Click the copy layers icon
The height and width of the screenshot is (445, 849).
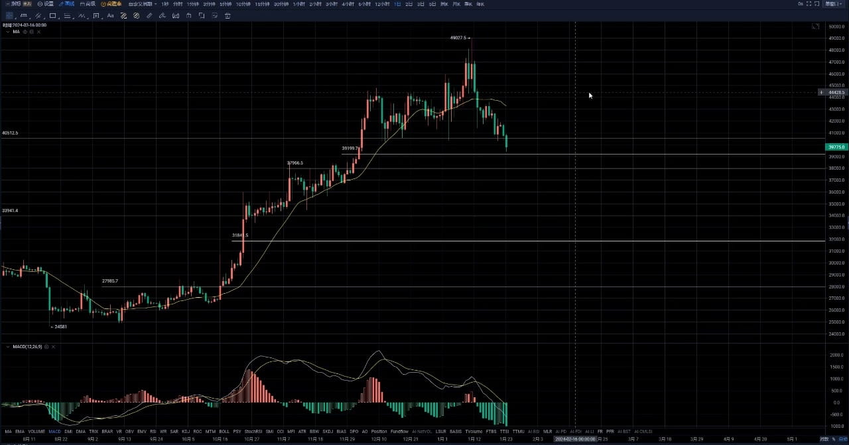click(202, 15)
